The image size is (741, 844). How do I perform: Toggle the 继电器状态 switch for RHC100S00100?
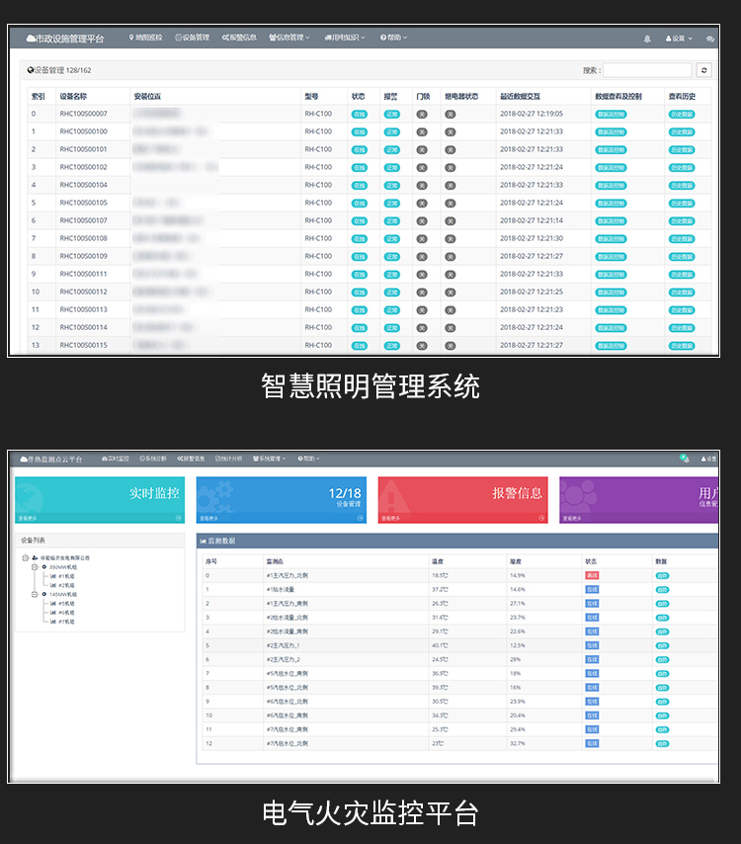pos(450,131)
